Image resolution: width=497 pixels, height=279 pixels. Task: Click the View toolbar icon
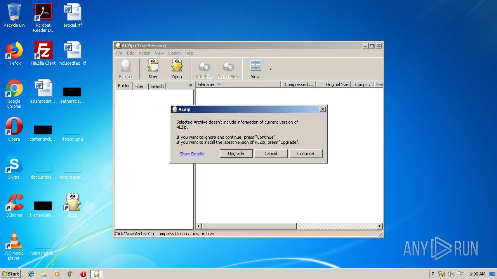(x=255, y=69)
